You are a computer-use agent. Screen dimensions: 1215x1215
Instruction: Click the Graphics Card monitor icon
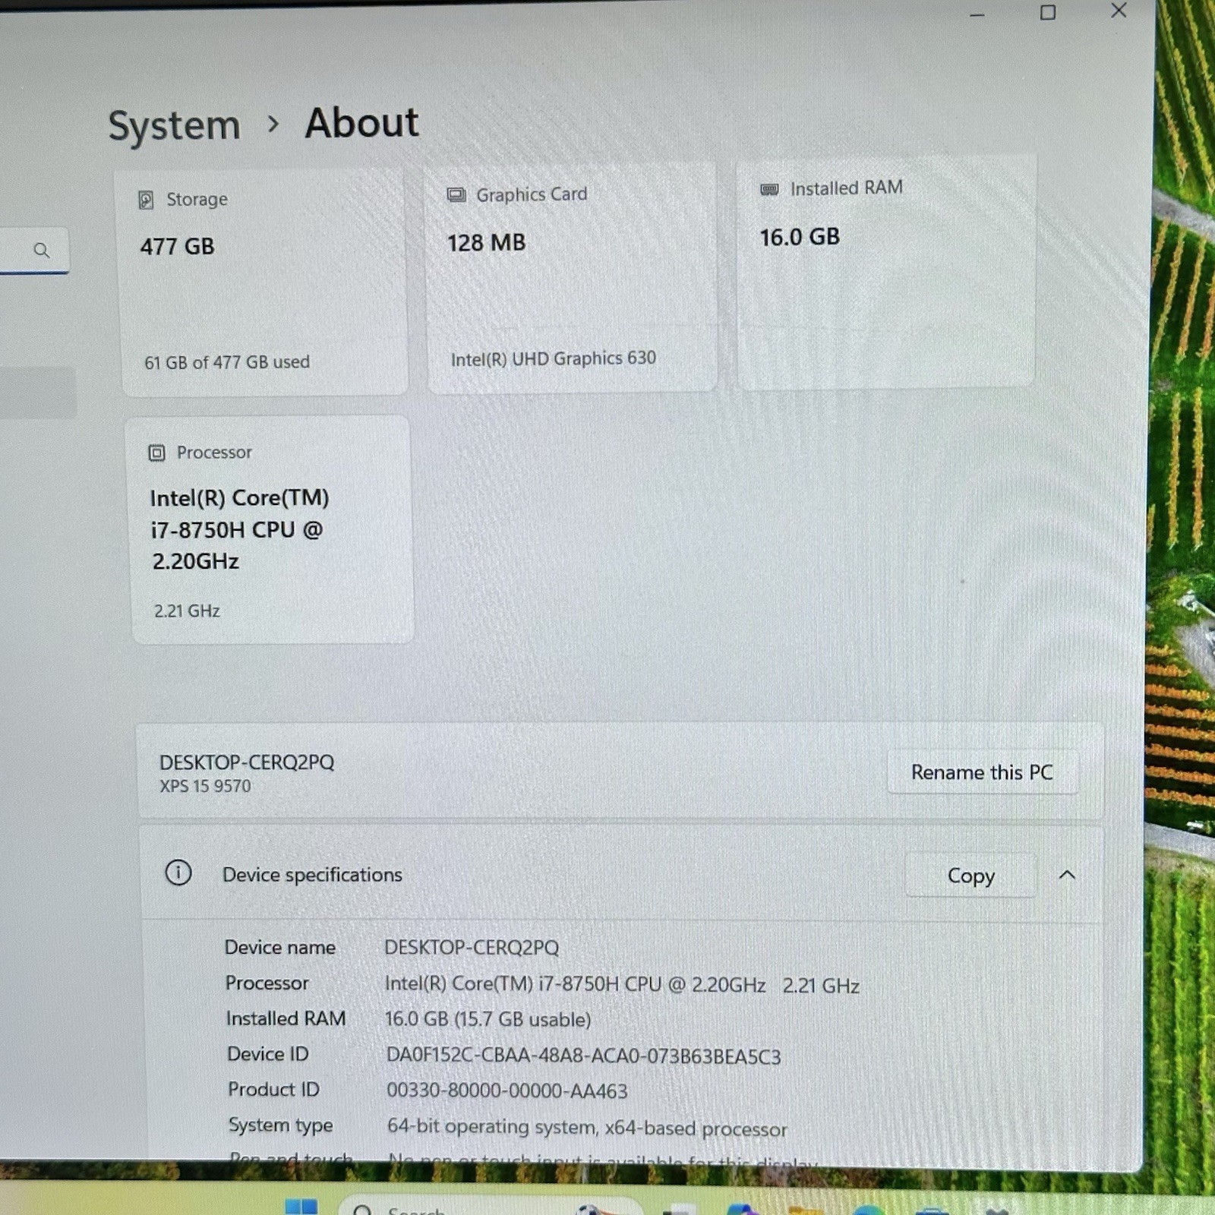[456, 195]
